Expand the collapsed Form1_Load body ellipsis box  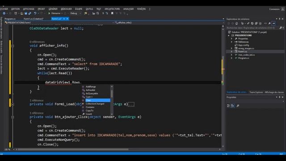pos(131,104)
